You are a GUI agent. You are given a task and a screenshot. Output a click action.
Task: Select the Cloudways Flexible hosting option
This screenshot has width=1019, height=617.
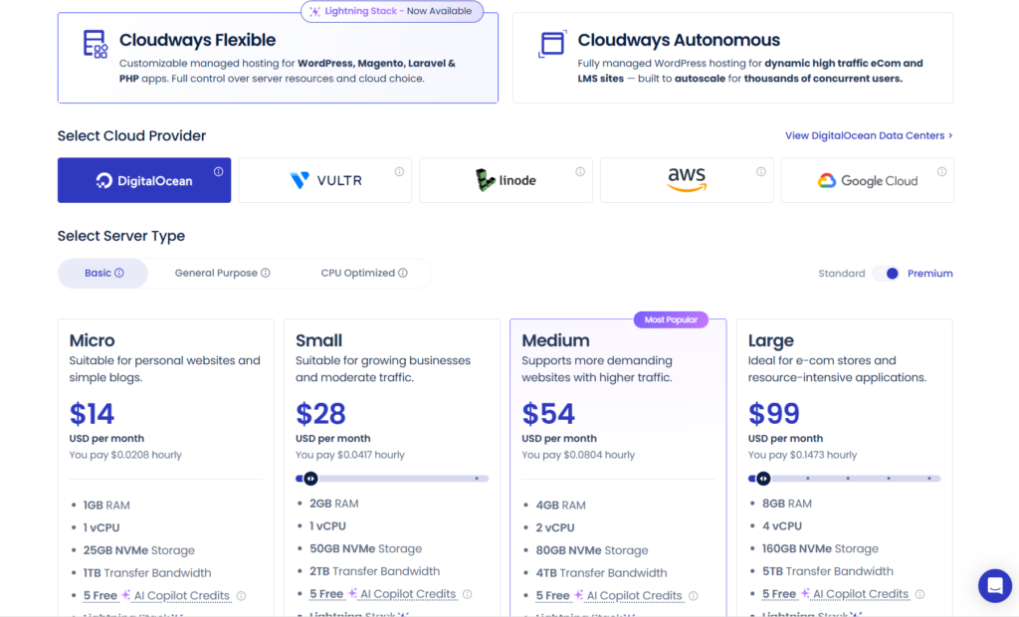278,57
